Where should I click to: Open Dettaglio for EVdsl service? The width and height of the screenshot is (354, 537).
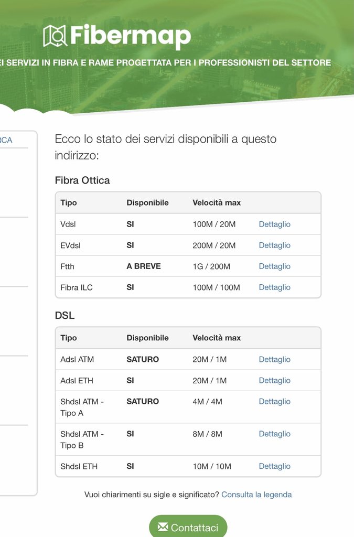tap(274, 245)
